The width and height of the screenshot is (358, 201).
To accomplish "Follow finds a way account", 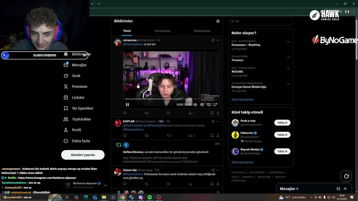I will (x=282, y=123).
